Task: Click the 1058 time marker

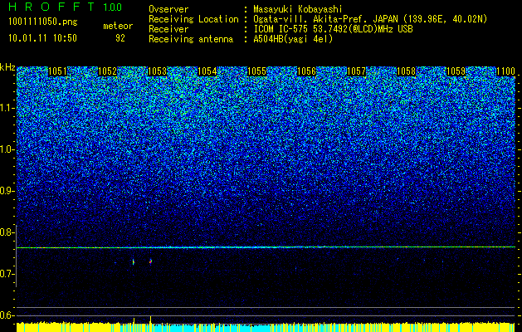Action: 406,71
